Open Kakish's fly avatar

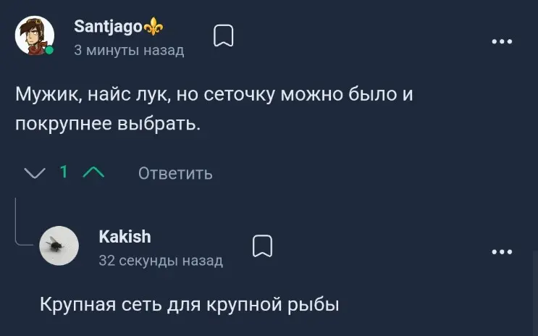click(58, 245)
